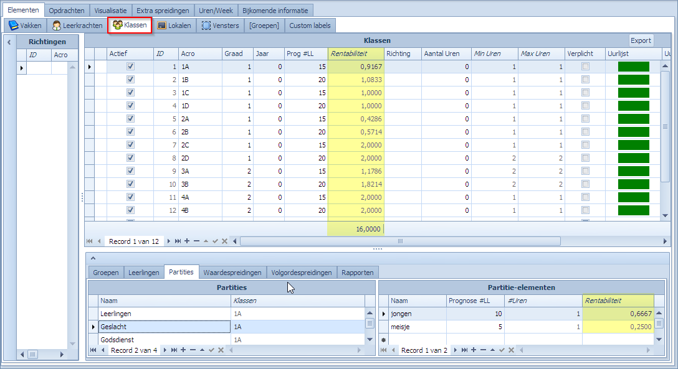Go to first record in Partities navigator
Screen dimensions: 678x369
coord(93,350)
